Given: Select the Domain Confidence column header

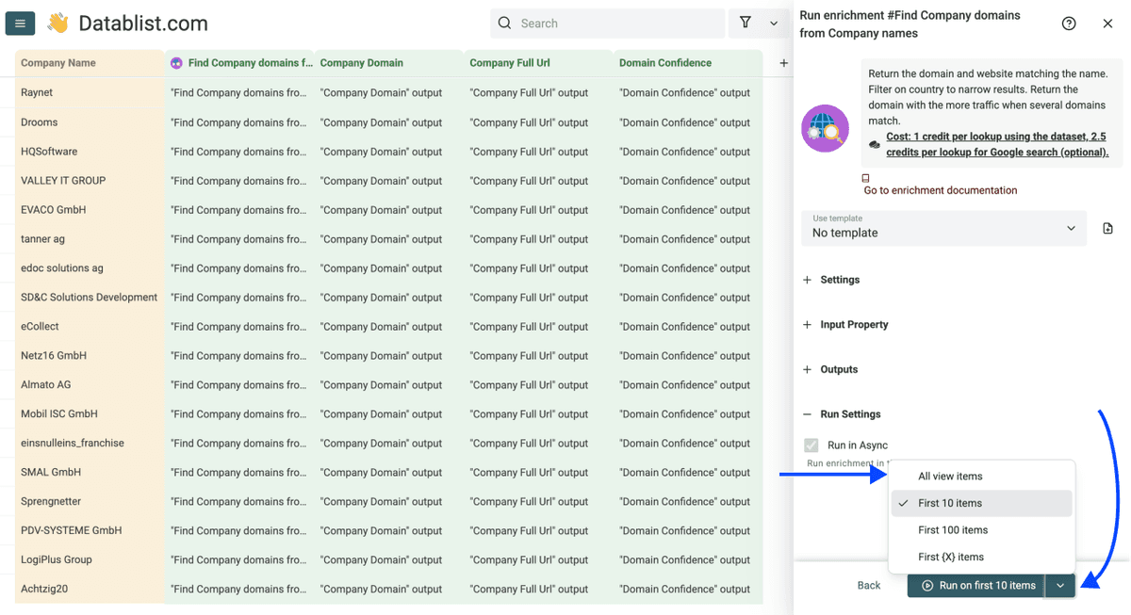Looking at the screenshot, I should (x=688, y=63).
